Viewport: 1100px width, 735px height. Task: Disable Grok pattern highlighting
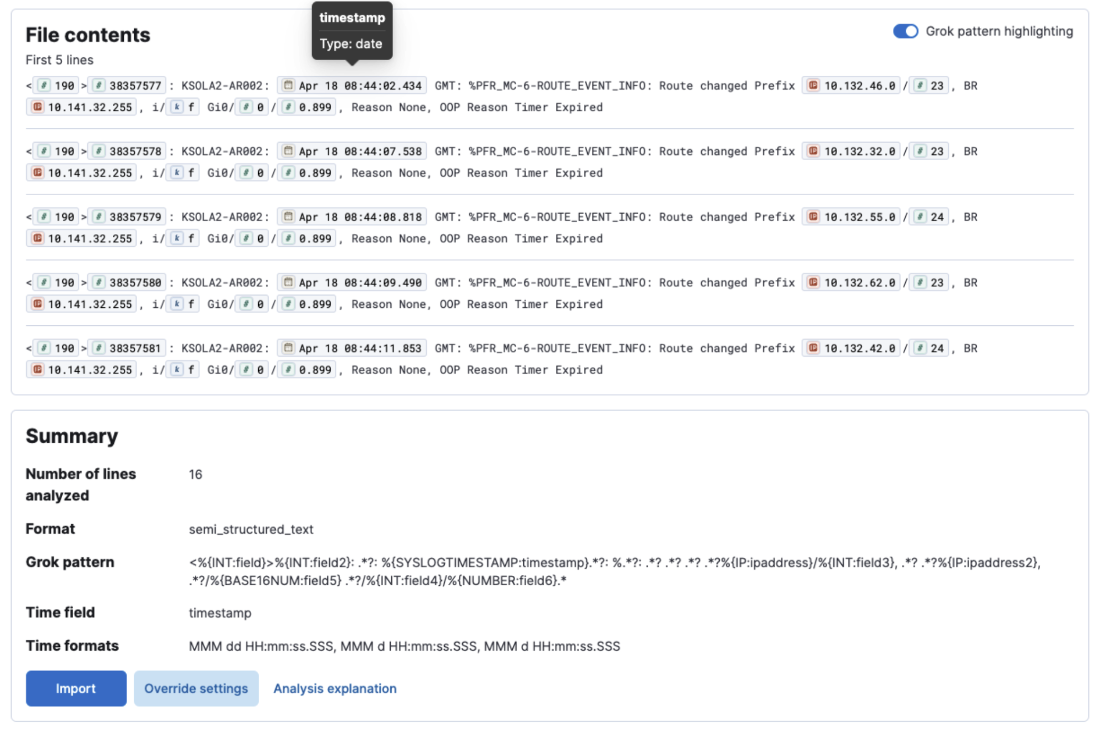905,31
